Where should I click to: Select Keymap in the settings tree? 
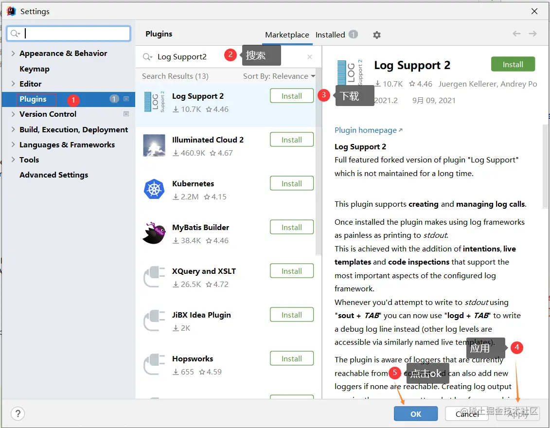pos(35,69)
